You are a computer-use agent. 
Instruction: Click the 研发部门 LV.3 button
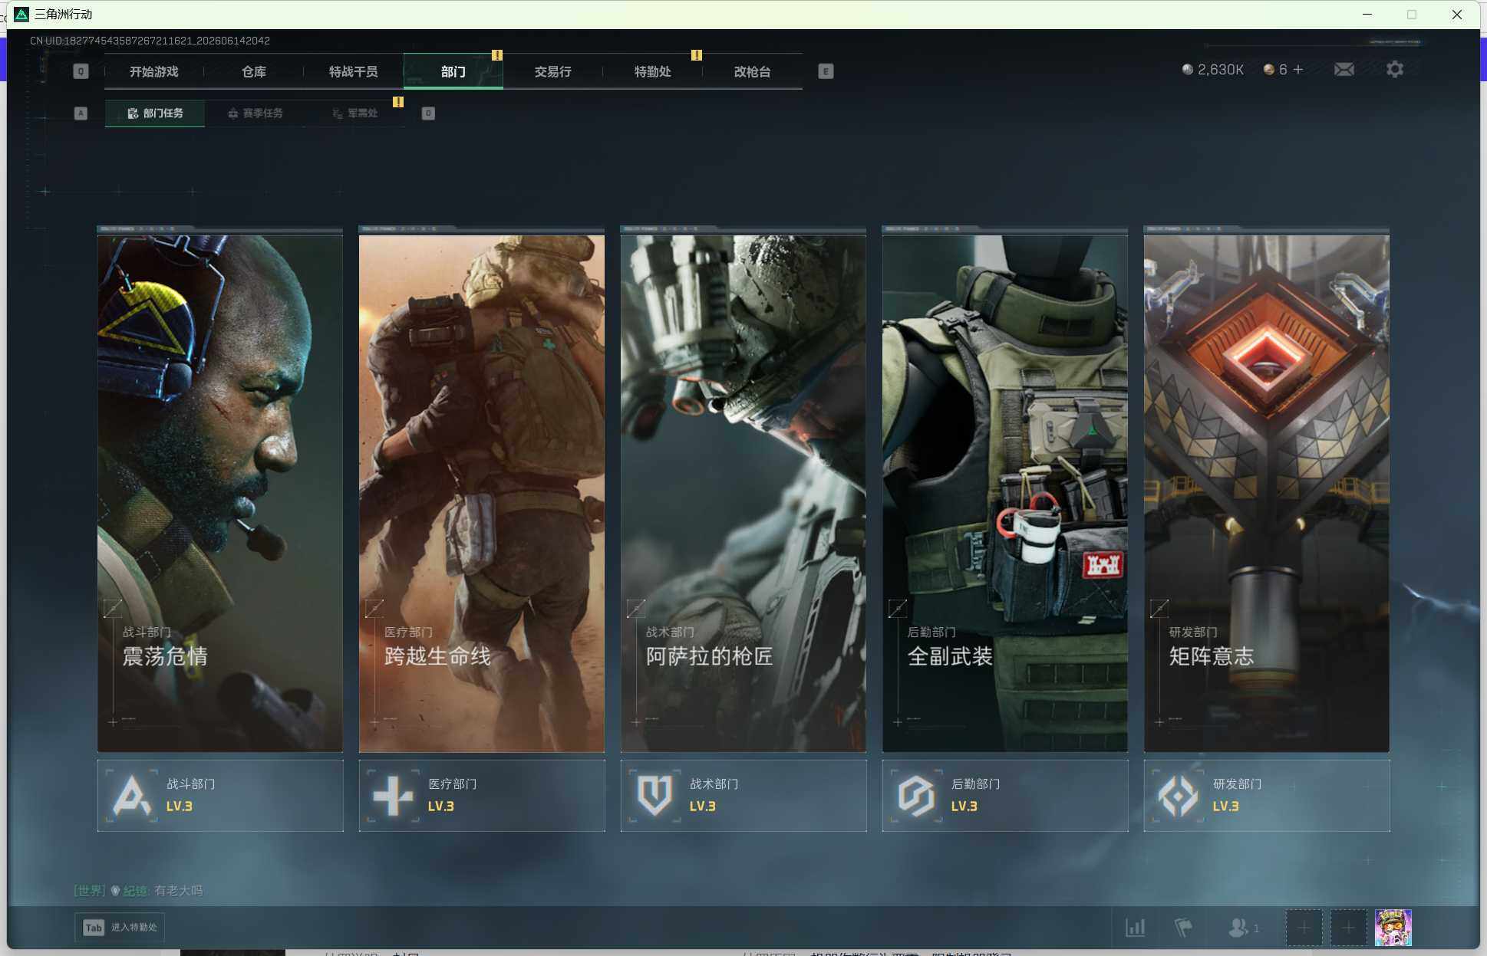1267,795
